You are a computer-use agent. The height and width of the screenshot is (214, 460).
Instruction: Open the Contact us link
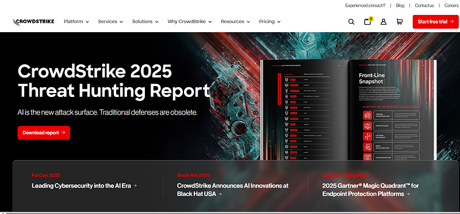tap(424, 5)
